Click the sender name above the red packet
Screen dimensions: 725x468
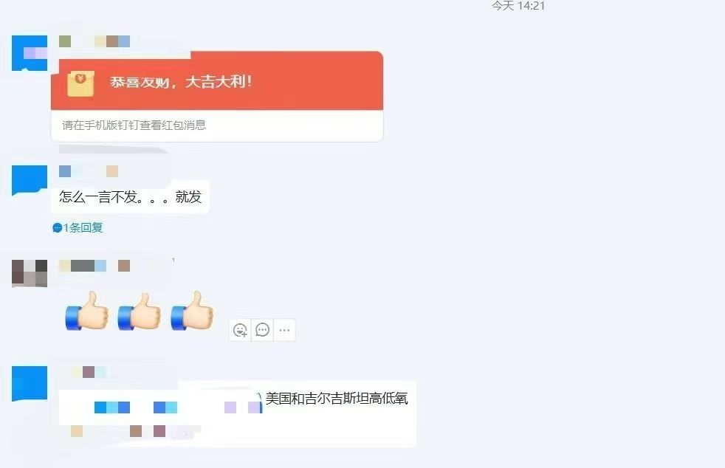(95, 41)
